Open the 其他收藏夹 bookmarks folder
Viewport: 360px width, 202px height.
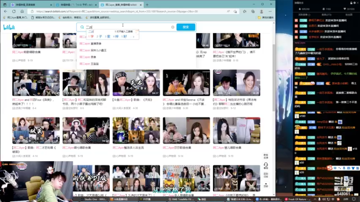coord(265,18)
